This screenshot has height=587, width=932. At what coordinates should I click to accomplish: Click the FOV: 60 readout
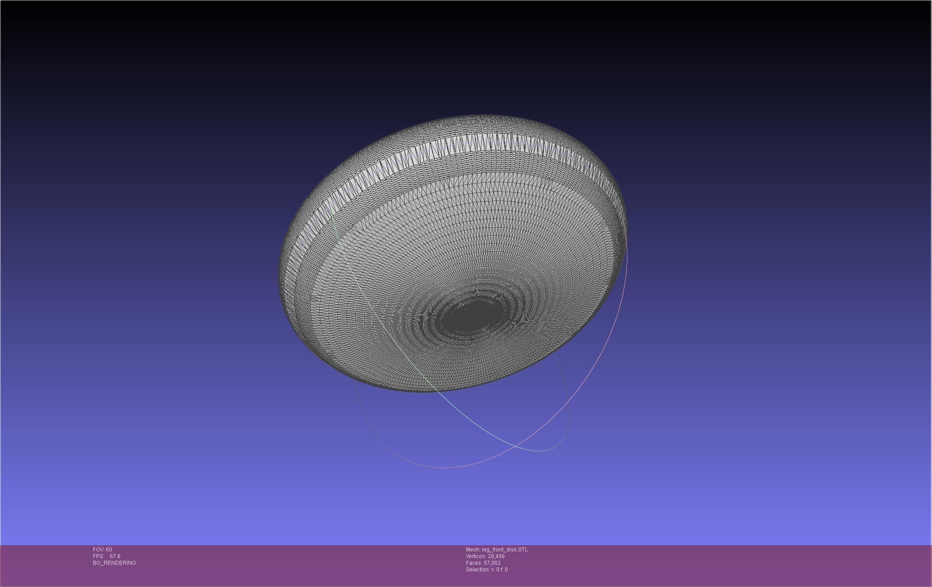102,550
